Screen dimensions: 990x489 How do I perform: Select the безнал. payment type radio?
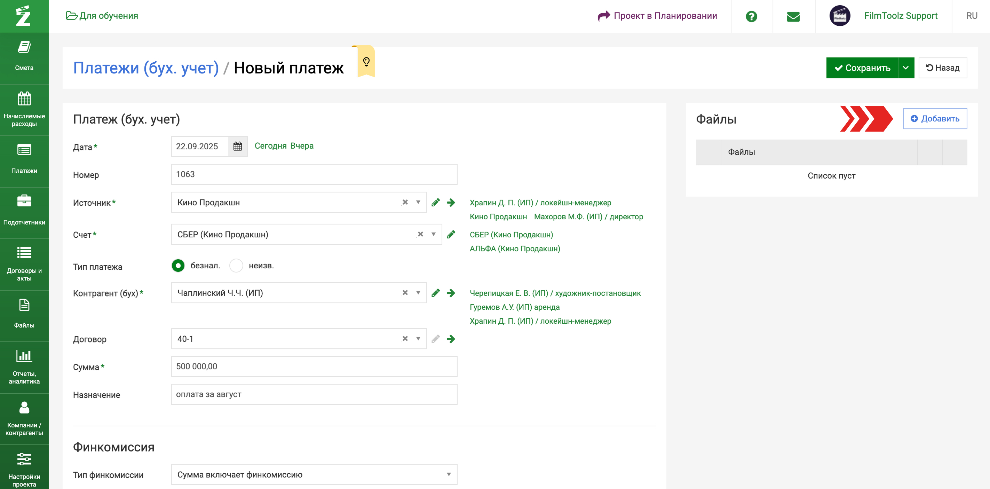[178, 266]
